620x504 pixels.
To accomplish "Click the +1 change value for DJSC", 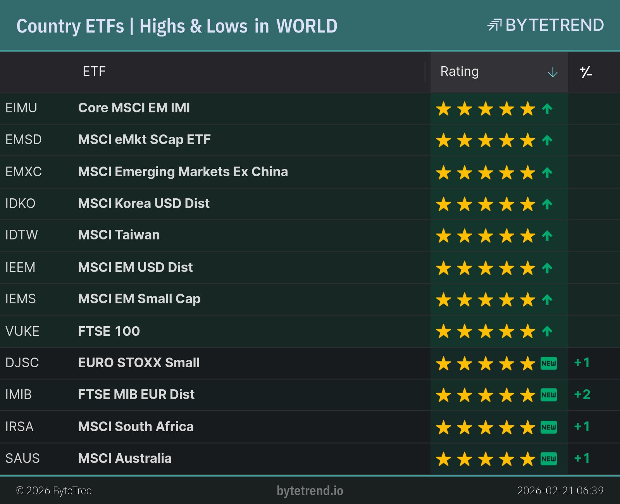I will (582, 363).
